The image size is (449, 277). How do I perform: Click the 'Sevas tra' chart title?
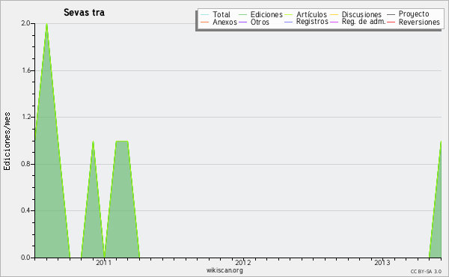(84, 13)
